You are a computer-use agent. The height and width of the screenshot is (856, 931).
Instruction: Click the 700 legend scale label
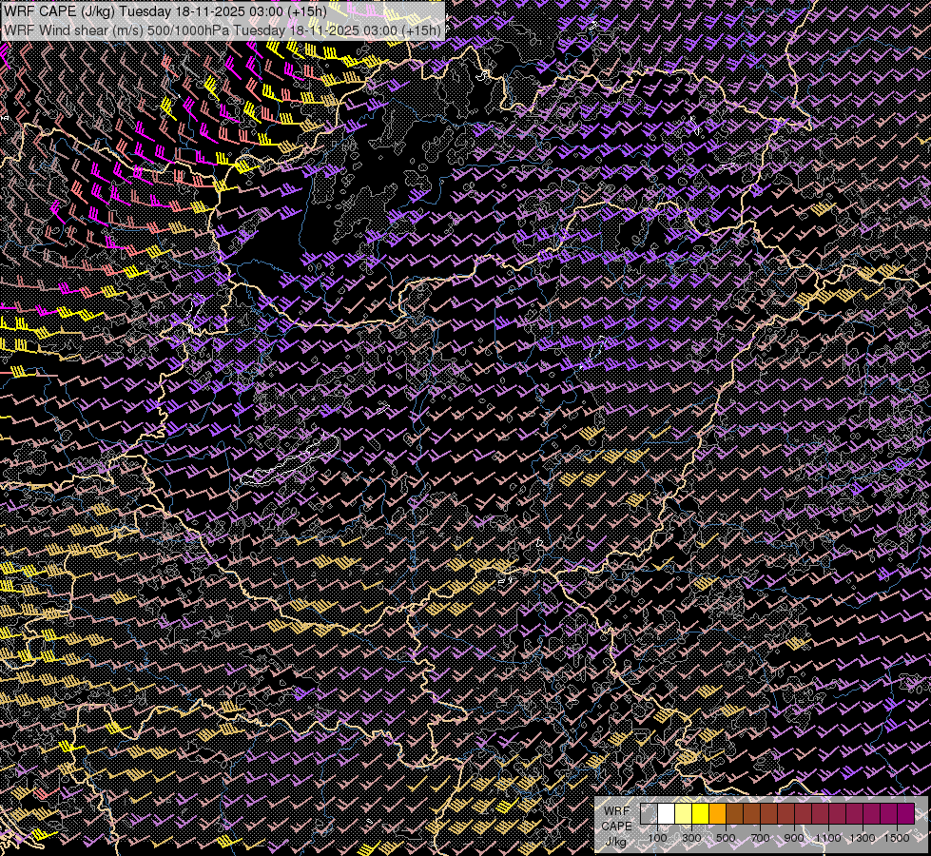point(760,838)
